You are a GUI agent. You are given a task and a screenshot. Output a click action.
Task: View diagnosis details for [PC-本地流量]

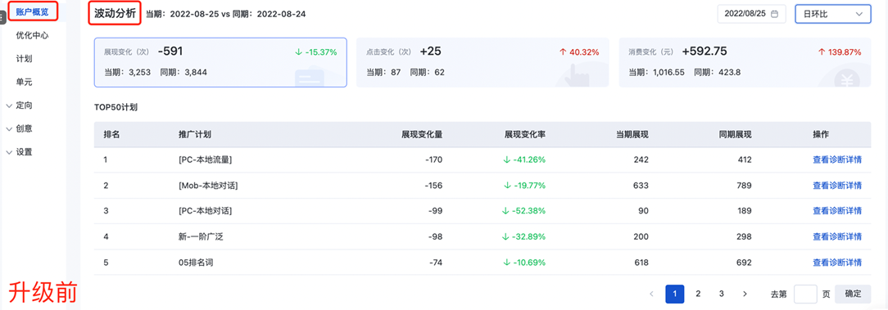[x=837, y=159]
